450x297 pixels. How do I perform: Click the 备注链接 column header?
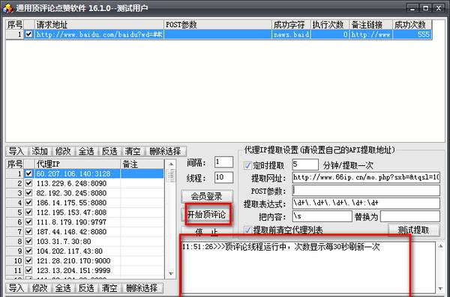tap(371, 25)
